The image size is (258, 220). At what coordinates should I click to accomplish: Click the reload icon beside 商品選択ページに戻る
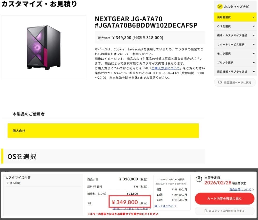pyautogui.click(x=220, y=83)
